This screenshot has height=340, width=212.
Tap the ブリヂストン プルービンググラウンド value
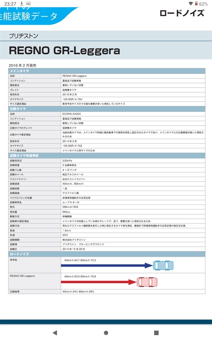83,244
